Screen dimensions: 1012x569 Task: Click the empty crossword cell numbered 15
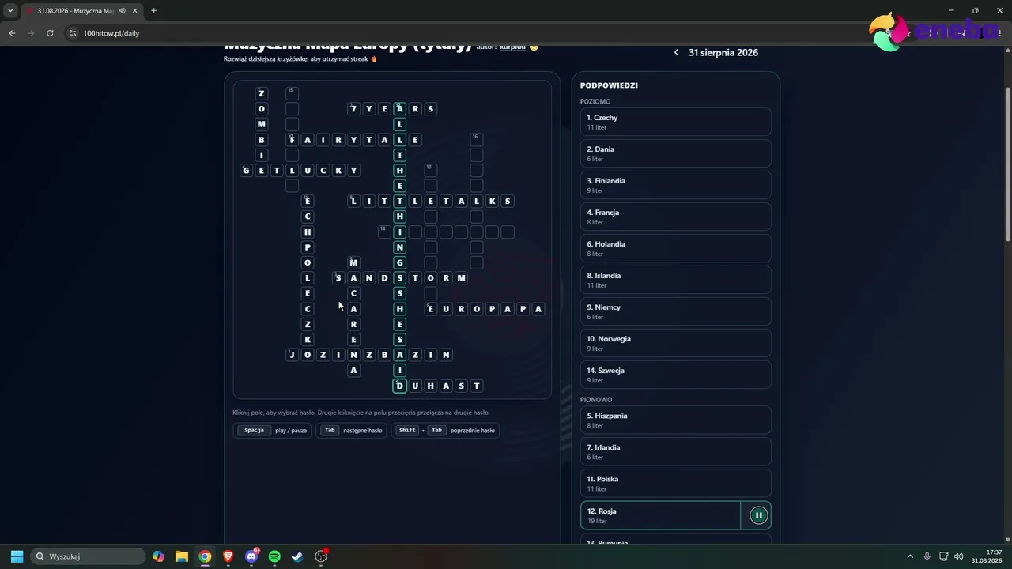(x=292, y=93)
